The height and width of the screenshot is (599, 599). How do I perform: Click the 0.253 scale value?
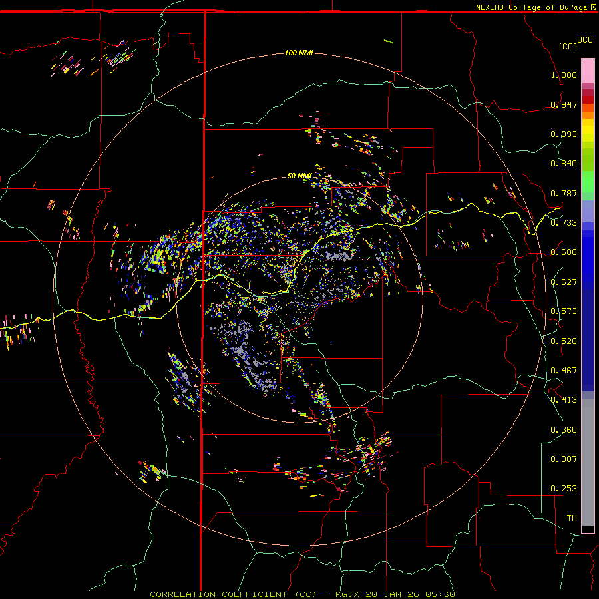[x=564, y=489]
